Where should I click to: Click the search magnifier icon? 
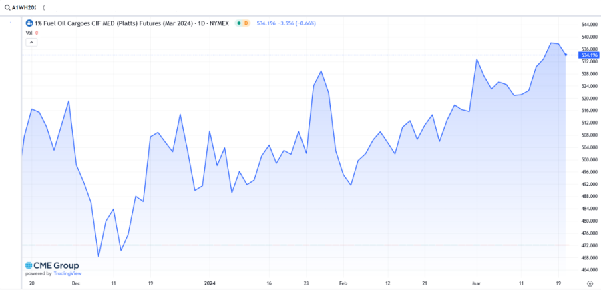pyautogui.click(x=6, y=7)
